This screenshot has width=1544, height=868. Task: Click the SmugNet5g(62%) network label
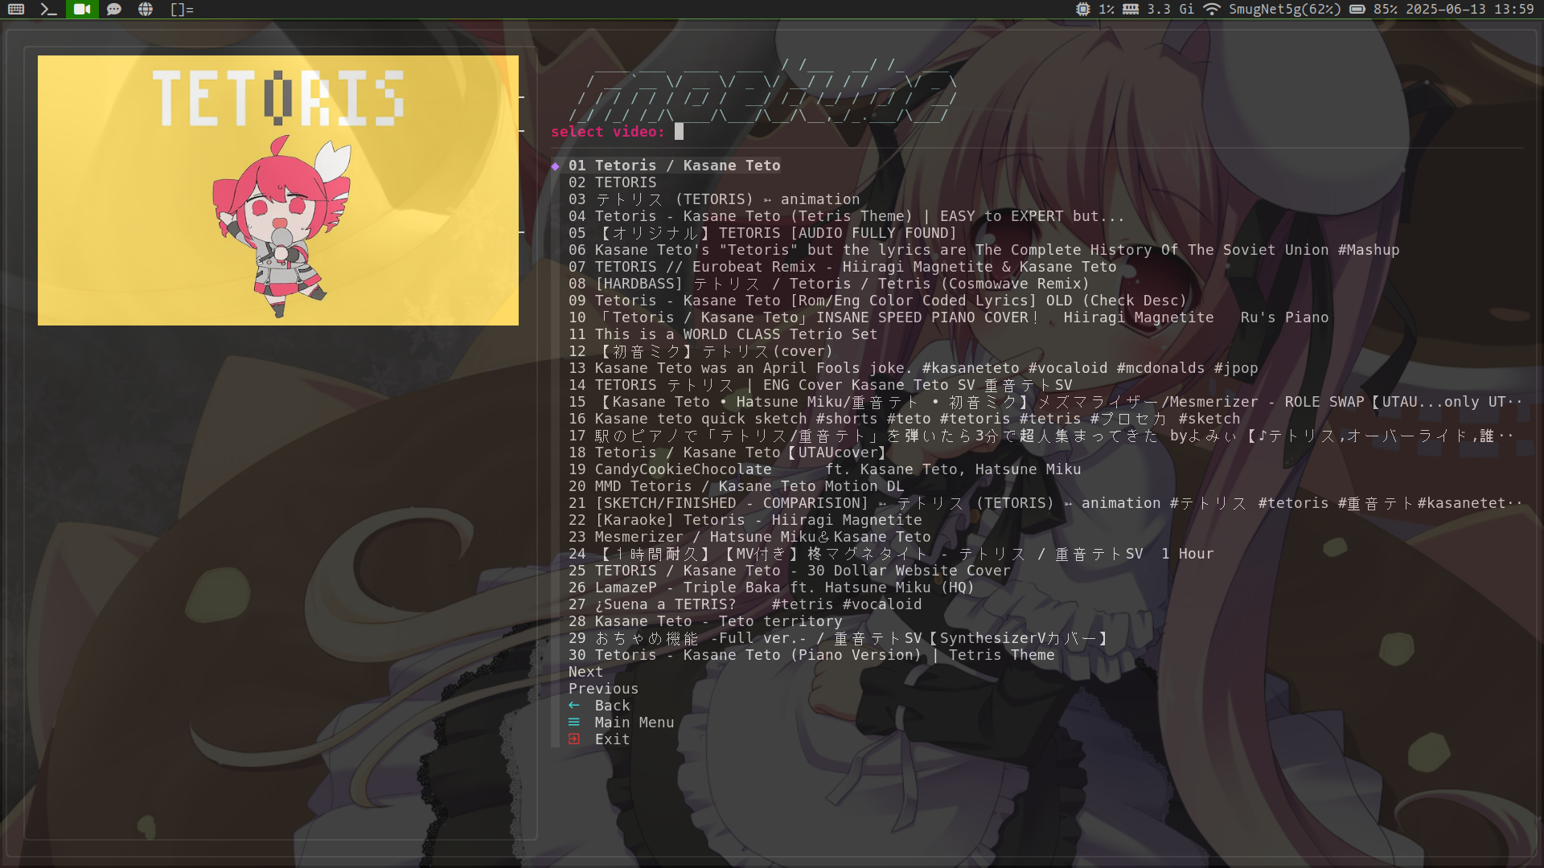tap(1284, 9)
